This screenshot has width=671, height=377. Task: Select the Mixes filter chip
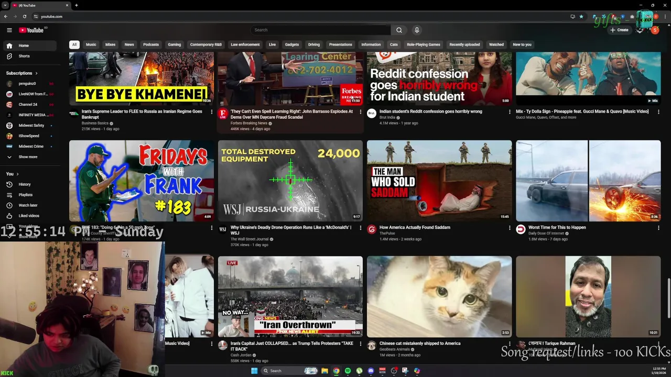pyautogui.click(x=110, y=45)
